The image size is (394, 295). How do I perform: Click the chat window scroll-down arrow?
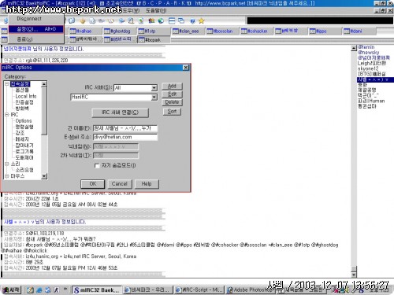pyautogui.click(x=354, y=275)
